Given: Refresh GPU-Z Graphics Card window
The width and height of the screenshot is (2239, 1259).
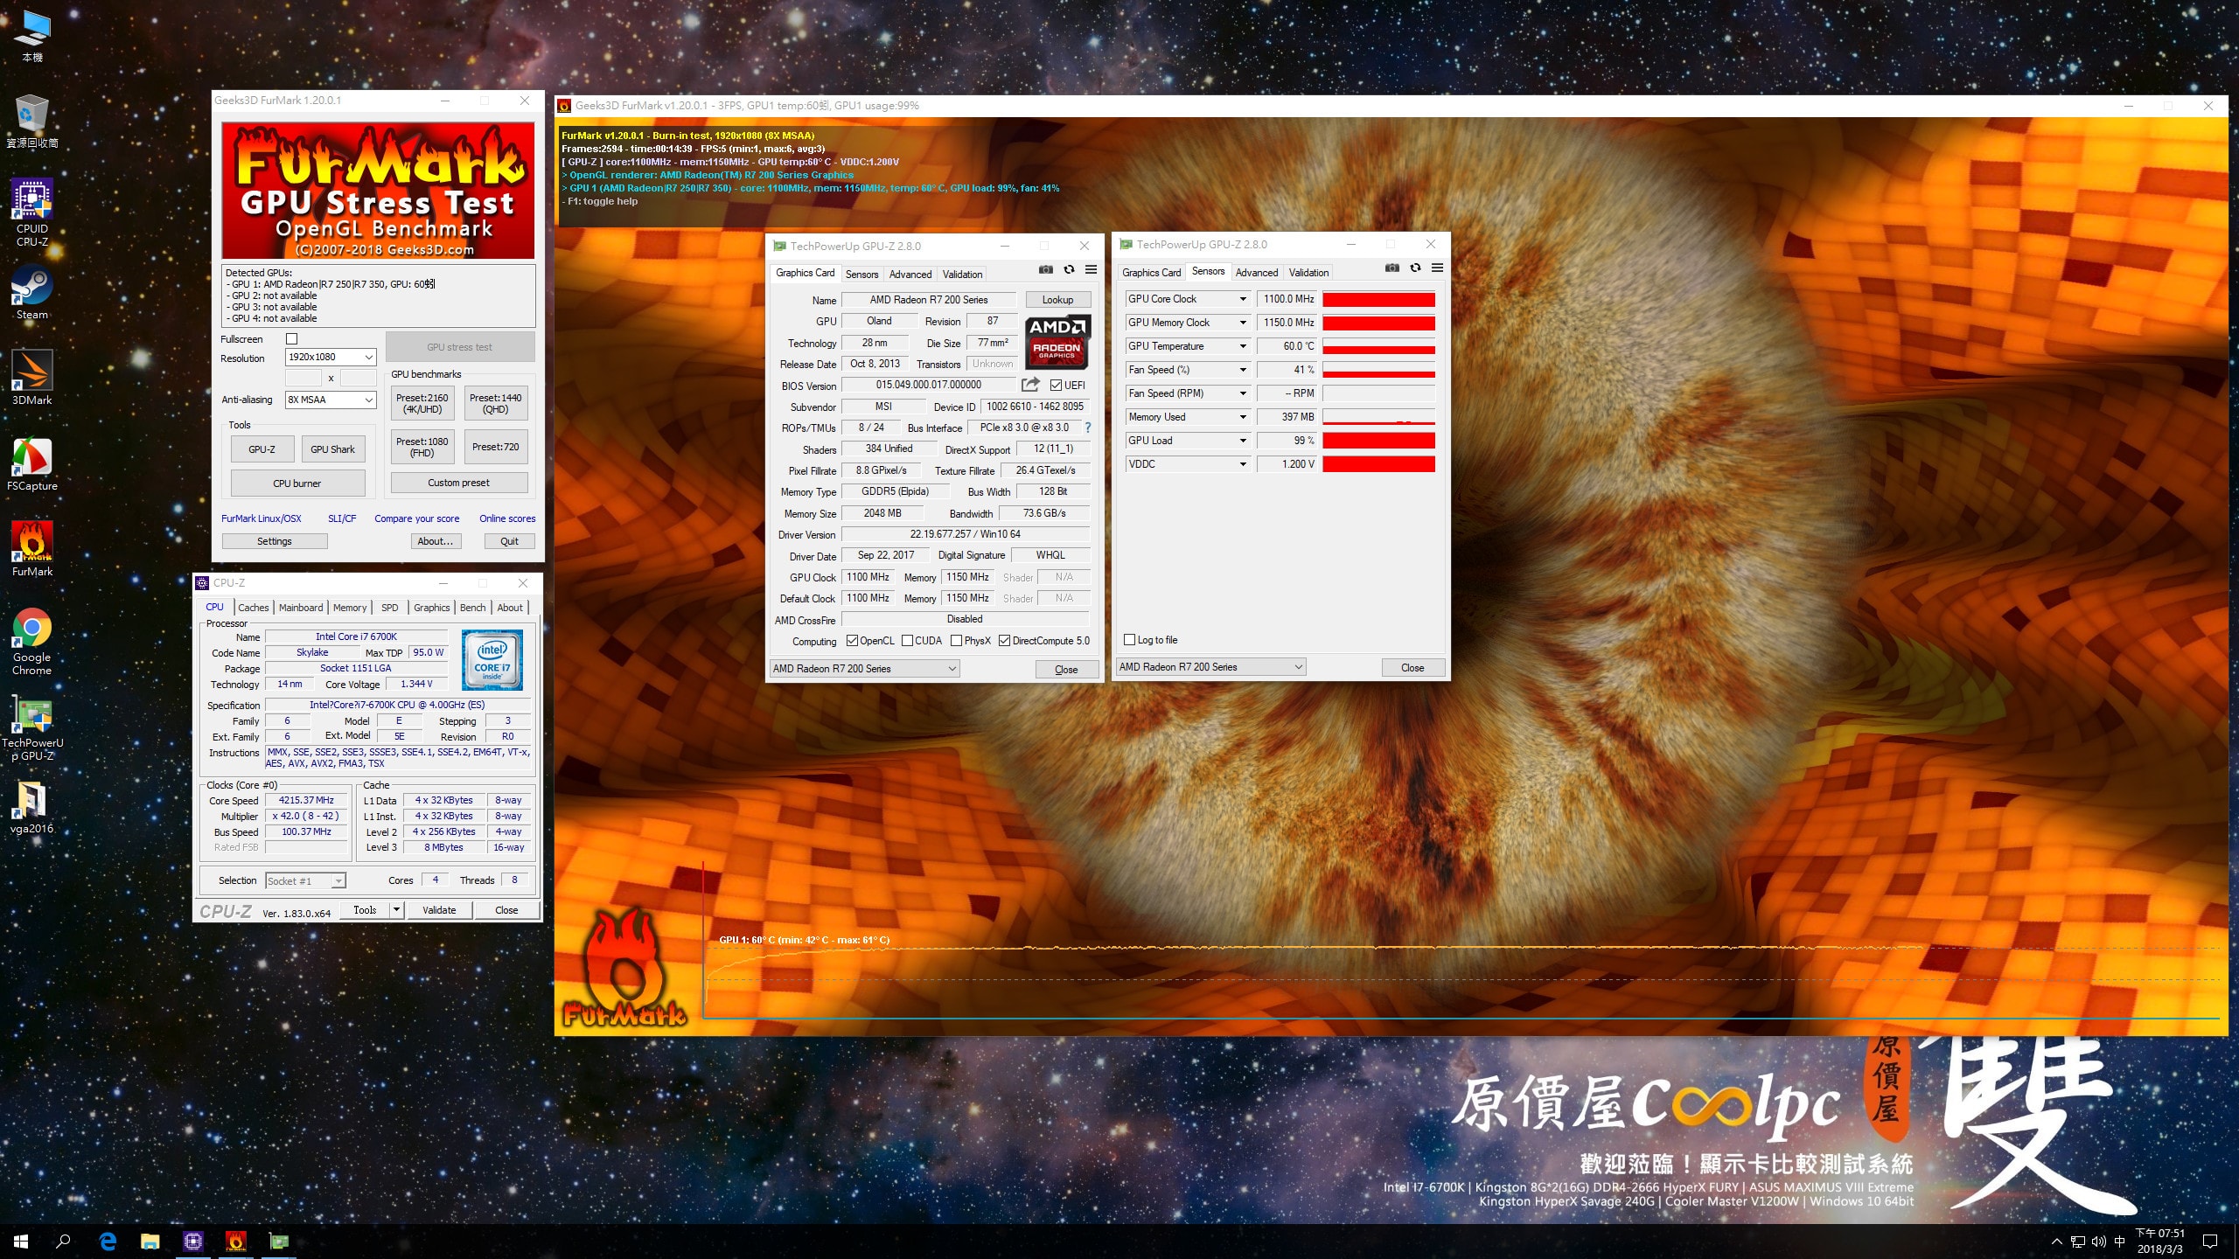Looking at the screenshot, I should coord(1069,269).
